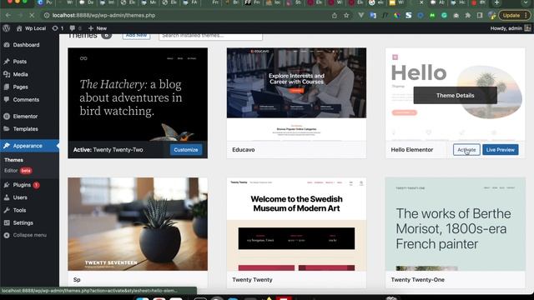Screen dimensions: 534x300
Task: Select the Appearance menu item
Action: (x=29, y=146)
